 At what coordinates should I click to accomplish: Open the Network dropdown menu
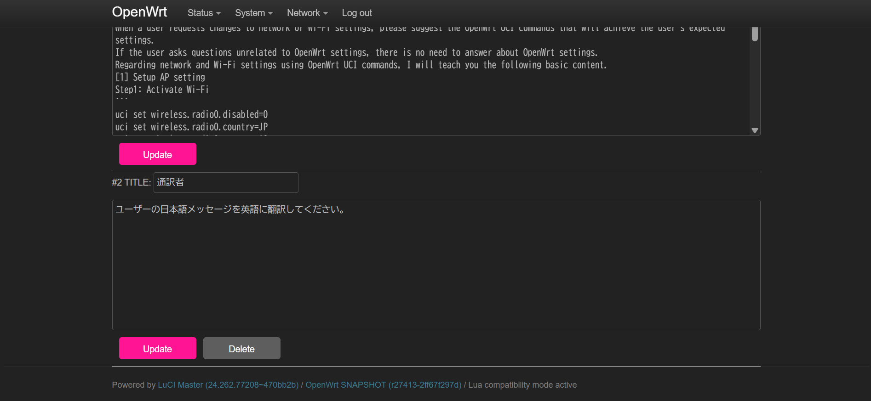point(307,13)
